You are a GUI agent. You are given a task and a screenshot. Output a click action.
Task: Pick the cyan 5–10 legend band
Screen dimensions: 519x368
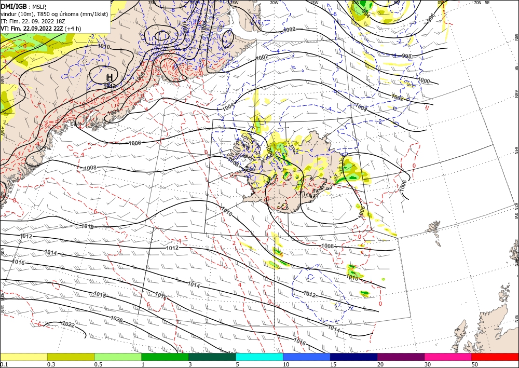point(259,357)
